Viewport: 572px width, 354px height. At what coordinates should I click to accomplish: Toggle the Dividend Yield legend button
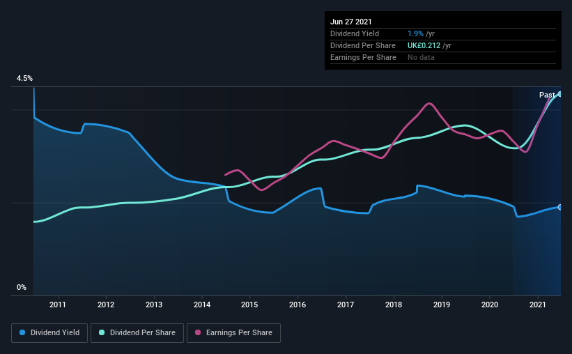49,333
